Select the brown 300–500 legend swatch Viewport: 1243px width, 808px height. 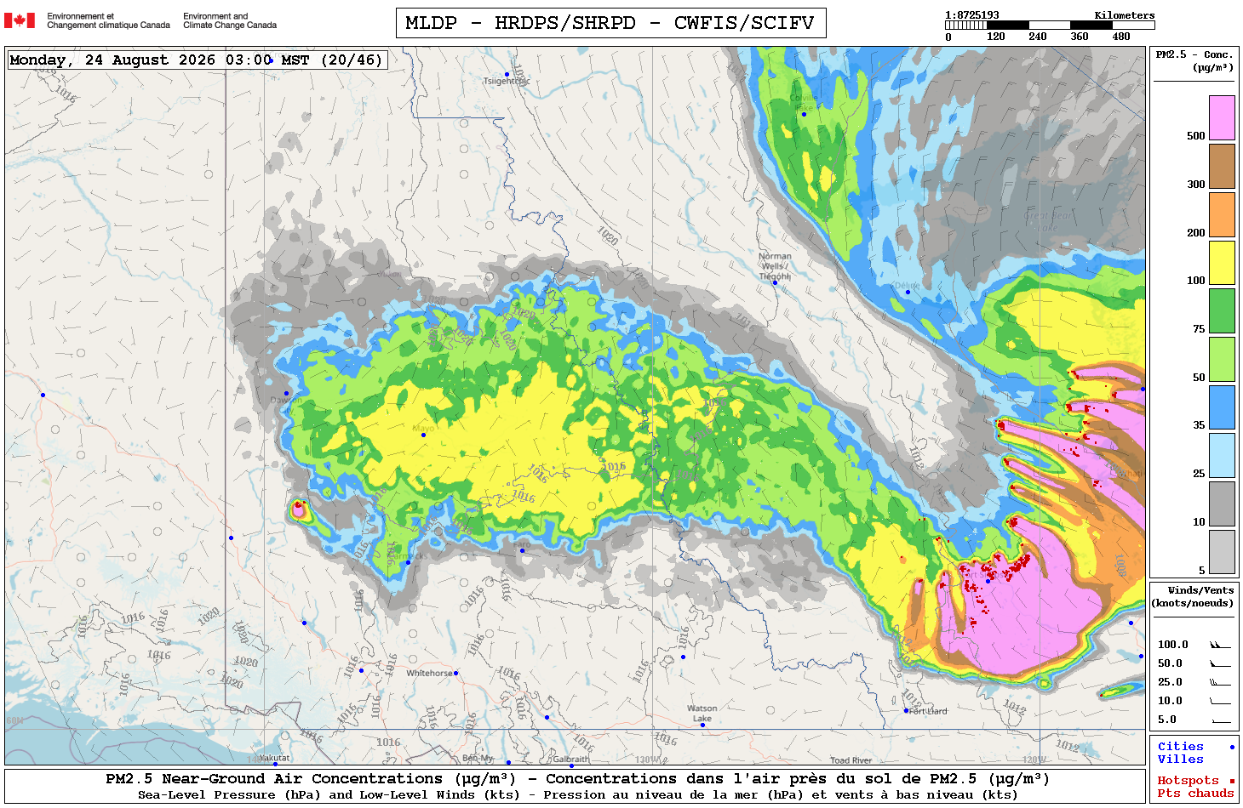pyautogui.click(x=1222, y=166)
